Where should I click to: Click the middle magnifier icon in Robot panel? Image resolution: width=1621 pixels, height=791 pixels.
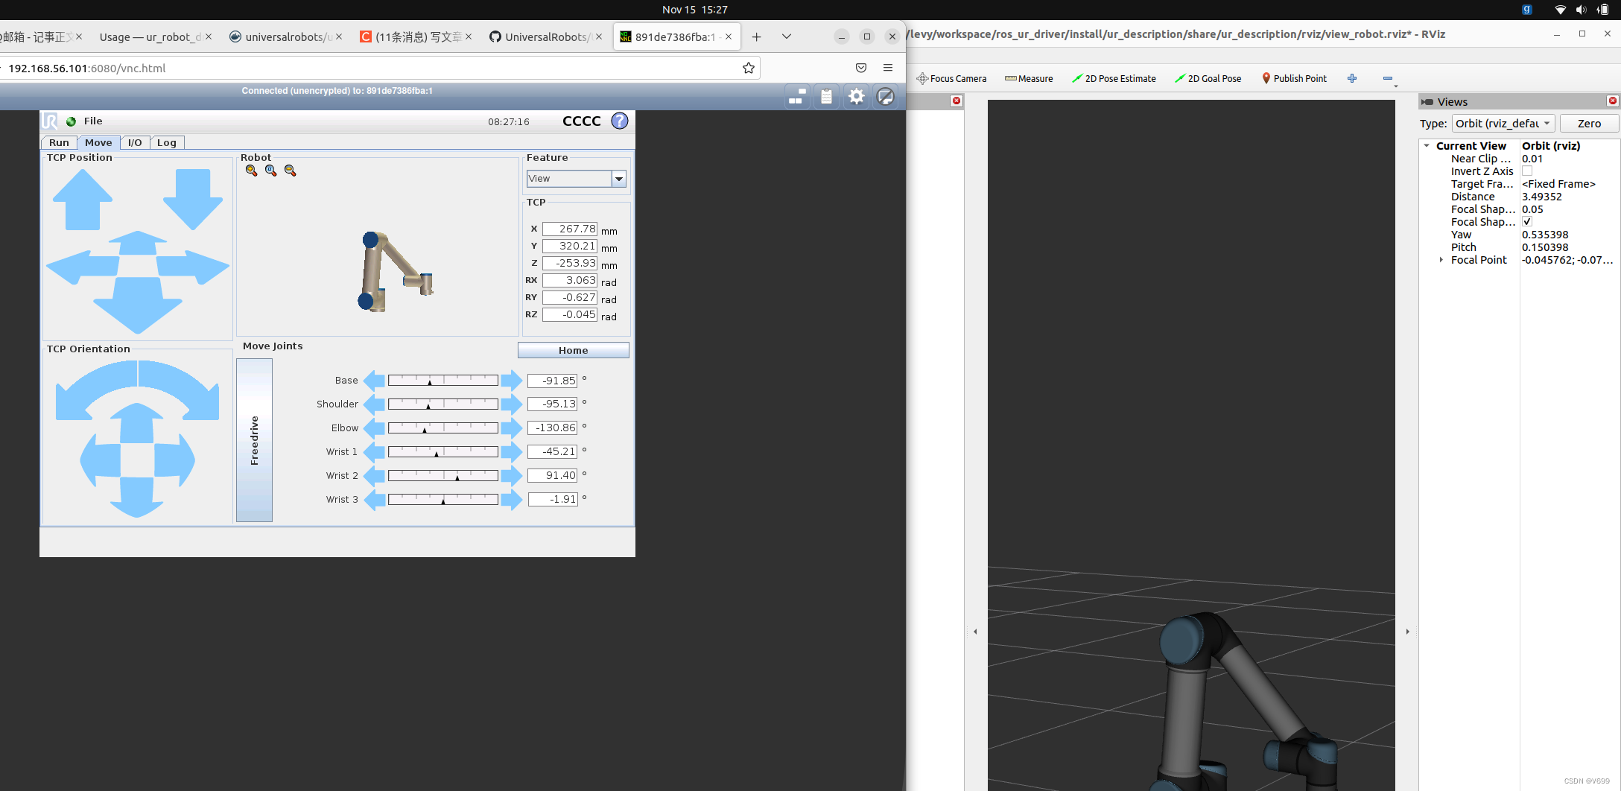click(271, 171)
